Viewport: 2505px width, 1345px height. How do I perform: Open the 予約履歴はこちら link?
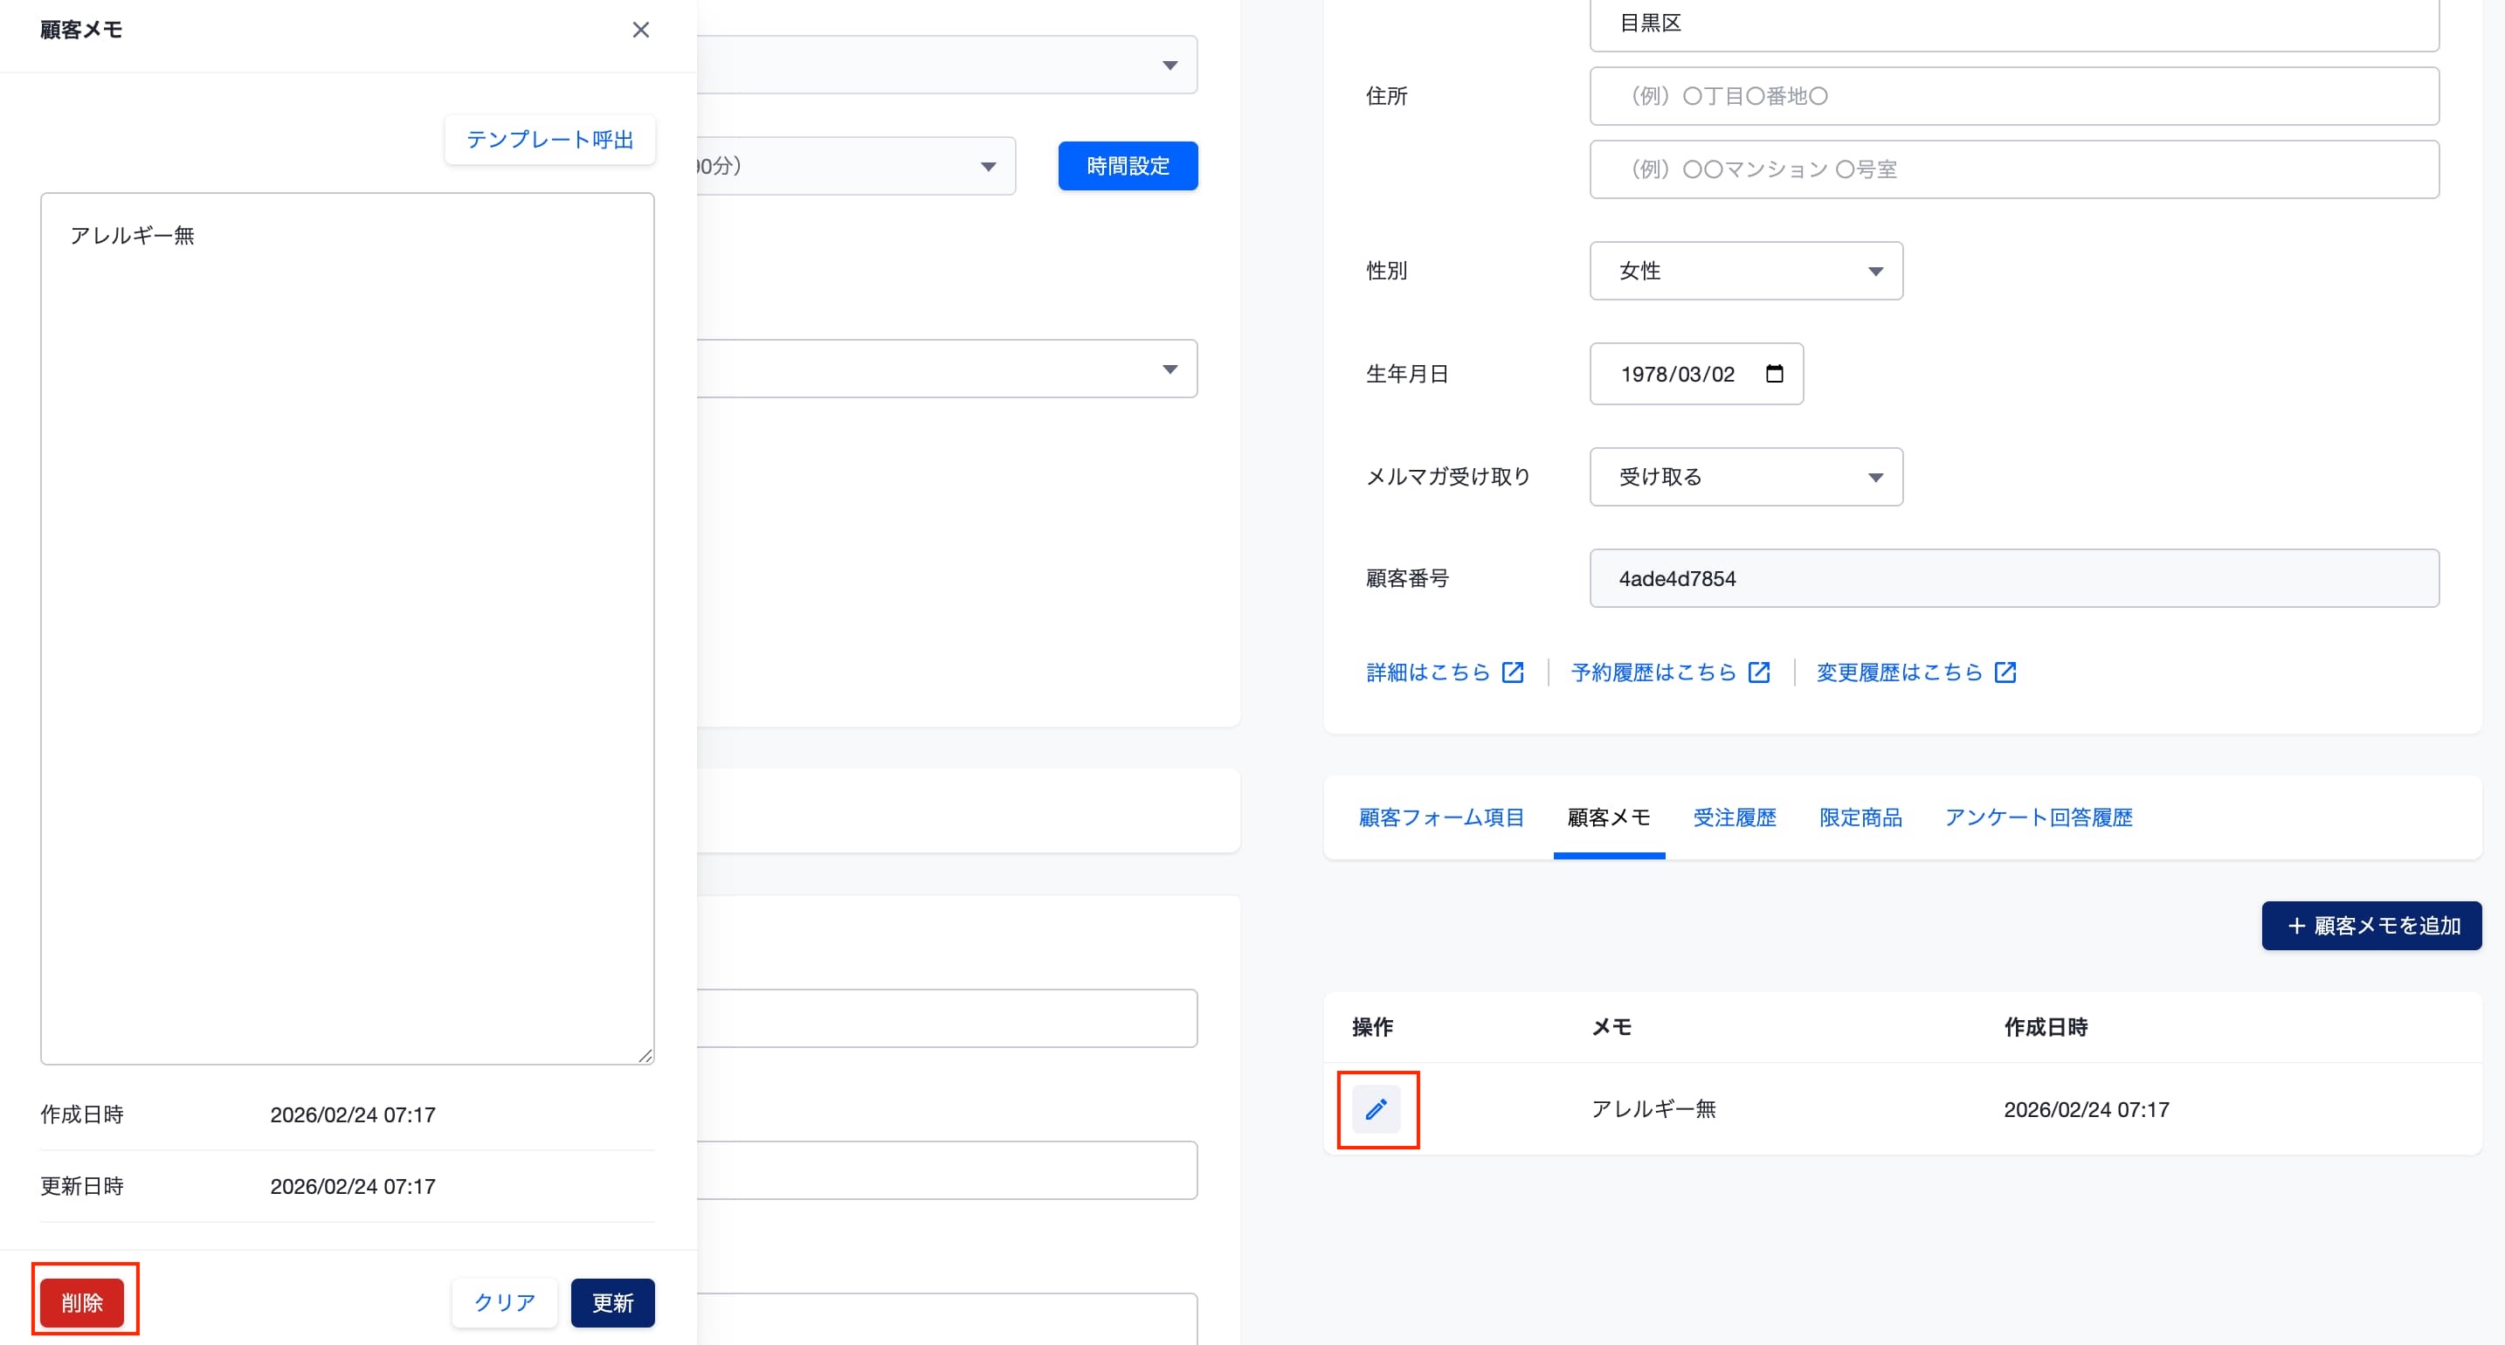[1653, 672]
